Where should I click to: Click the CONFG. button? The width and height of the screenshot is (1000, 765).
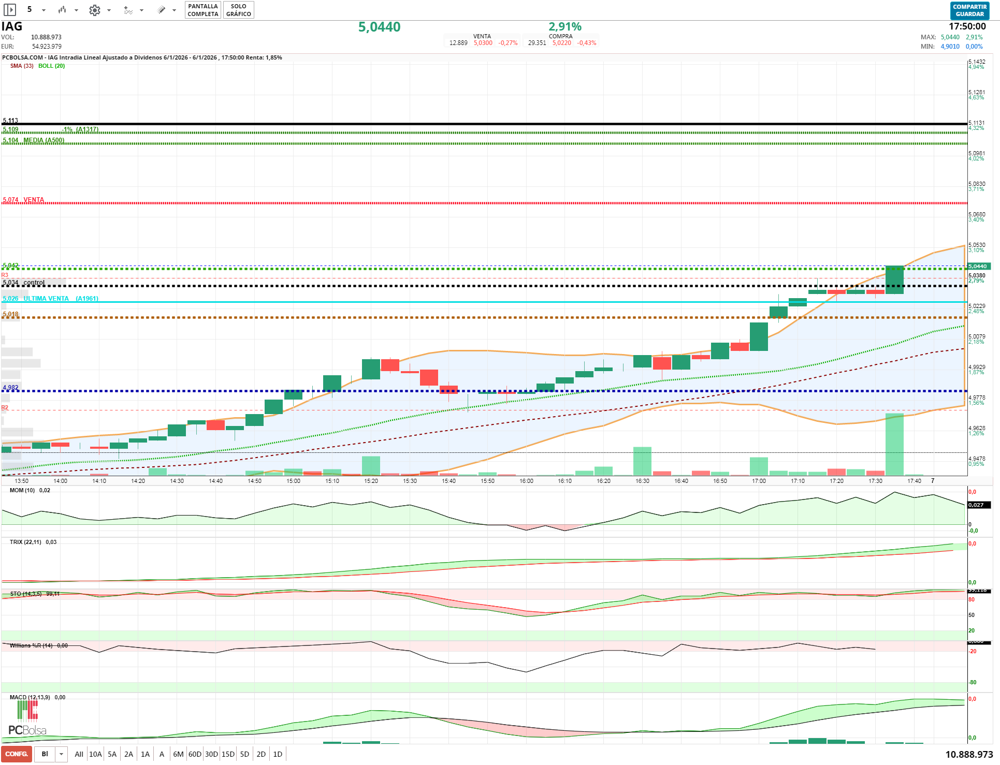17,754
